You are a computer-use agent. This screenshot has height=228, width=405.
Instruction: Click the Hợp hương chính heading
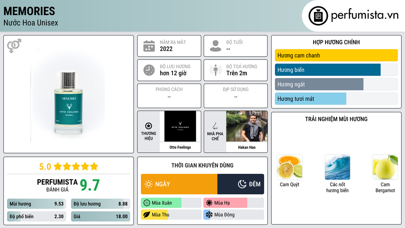[336, 42]
